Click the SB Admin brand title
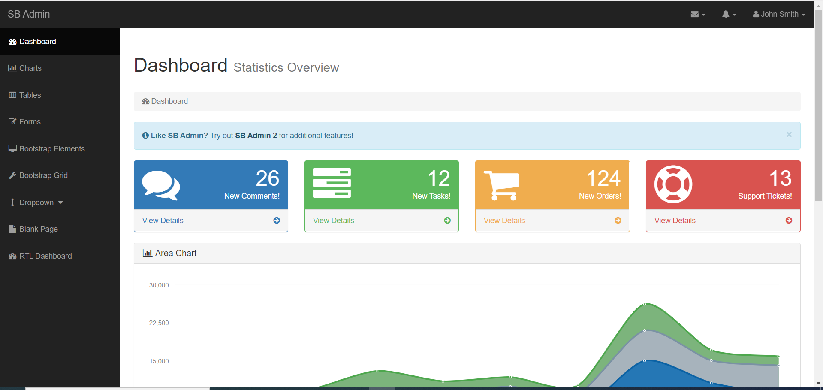This screenshot has width=823, height=390. (x=29, y=14)
